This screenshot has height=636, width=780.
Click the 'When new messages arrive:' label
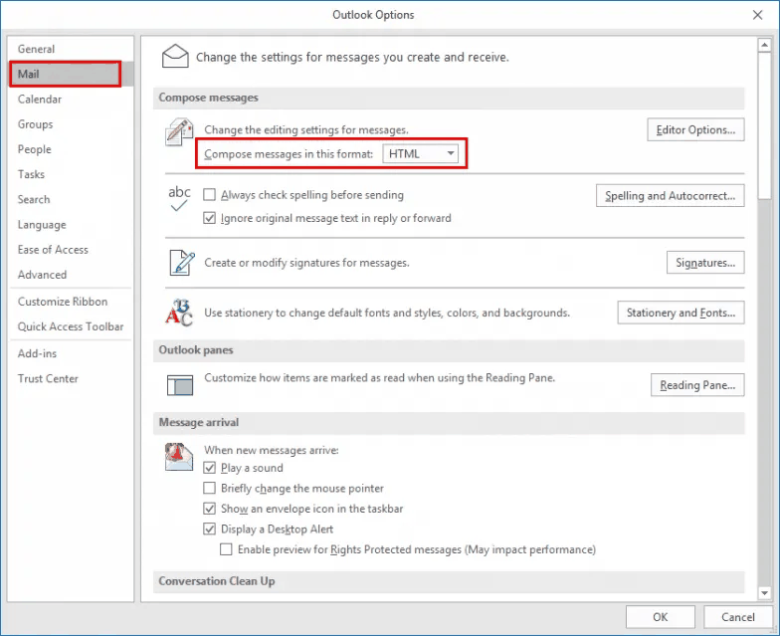click(271, 450)
